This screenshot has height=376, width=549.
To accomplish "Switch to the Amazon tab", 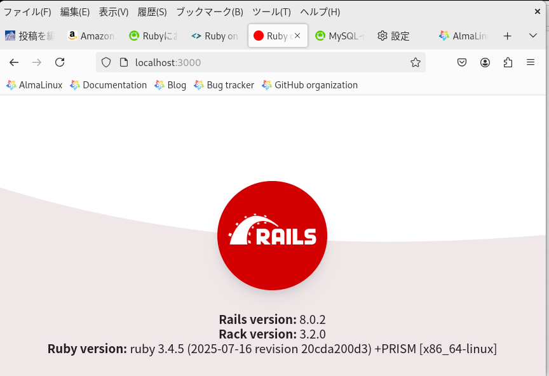I will [92, 36].
